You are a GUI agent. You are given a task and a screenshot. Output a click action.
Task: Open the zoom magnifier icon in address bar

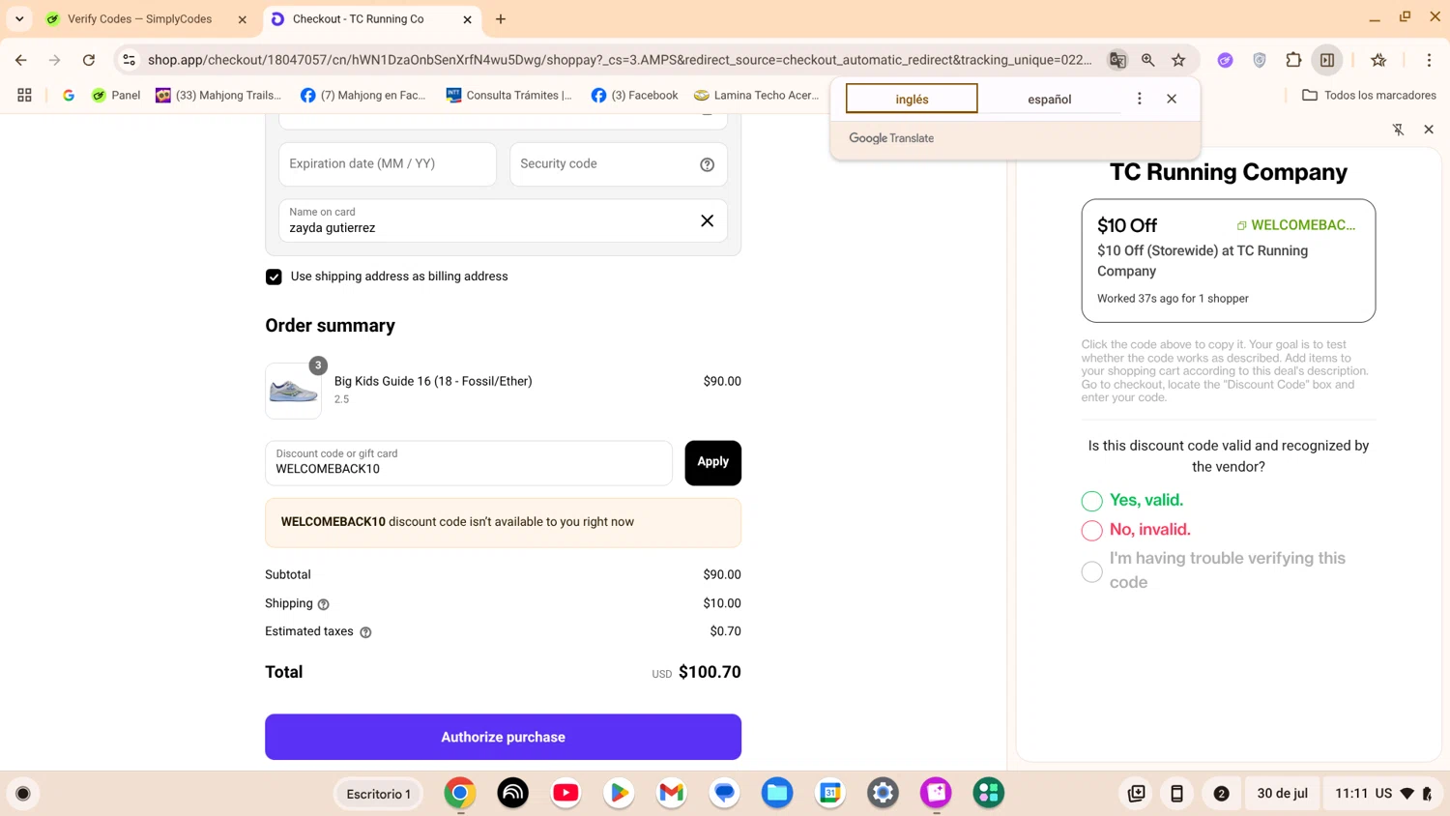tap(1148, 60)
